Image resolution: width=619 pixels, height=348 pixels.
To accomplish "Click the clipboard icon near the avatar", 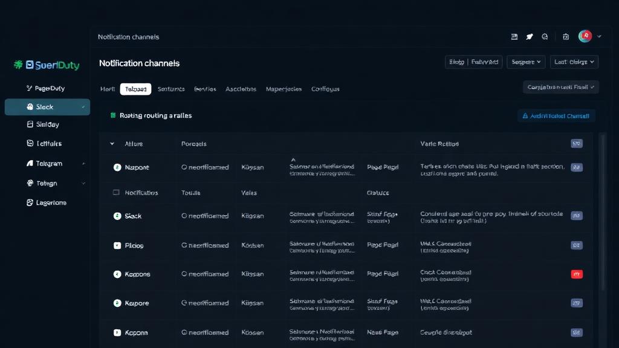I will tap(565, 36).
